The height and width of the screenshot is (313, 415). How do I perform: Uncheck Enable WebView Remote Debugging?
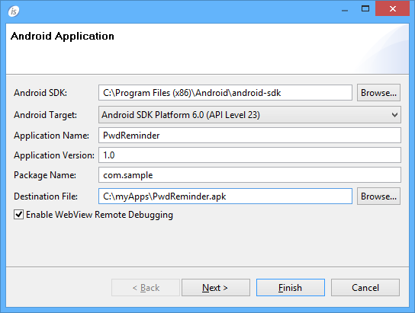pos(18,215)
